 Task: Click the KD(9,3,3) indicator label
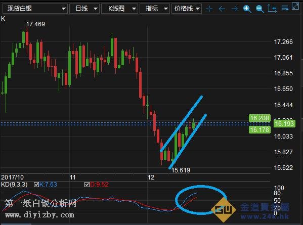coord(14,185)
